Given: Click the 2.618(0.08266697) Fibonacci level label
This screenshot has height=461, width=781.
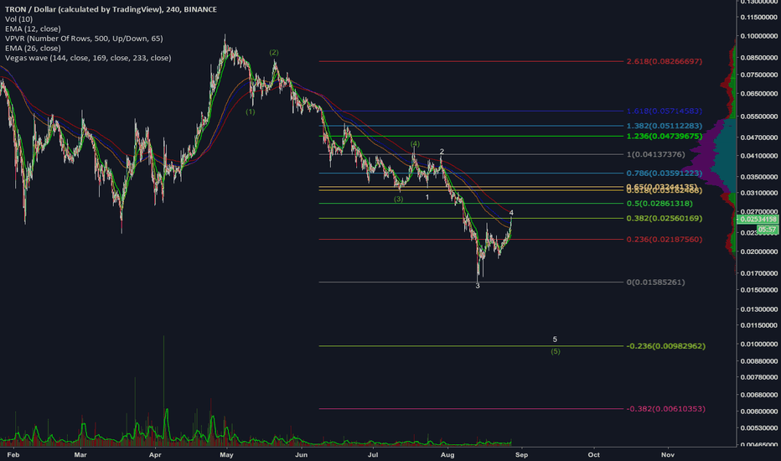Looking at the screenshot, I should tap(665, 61).
